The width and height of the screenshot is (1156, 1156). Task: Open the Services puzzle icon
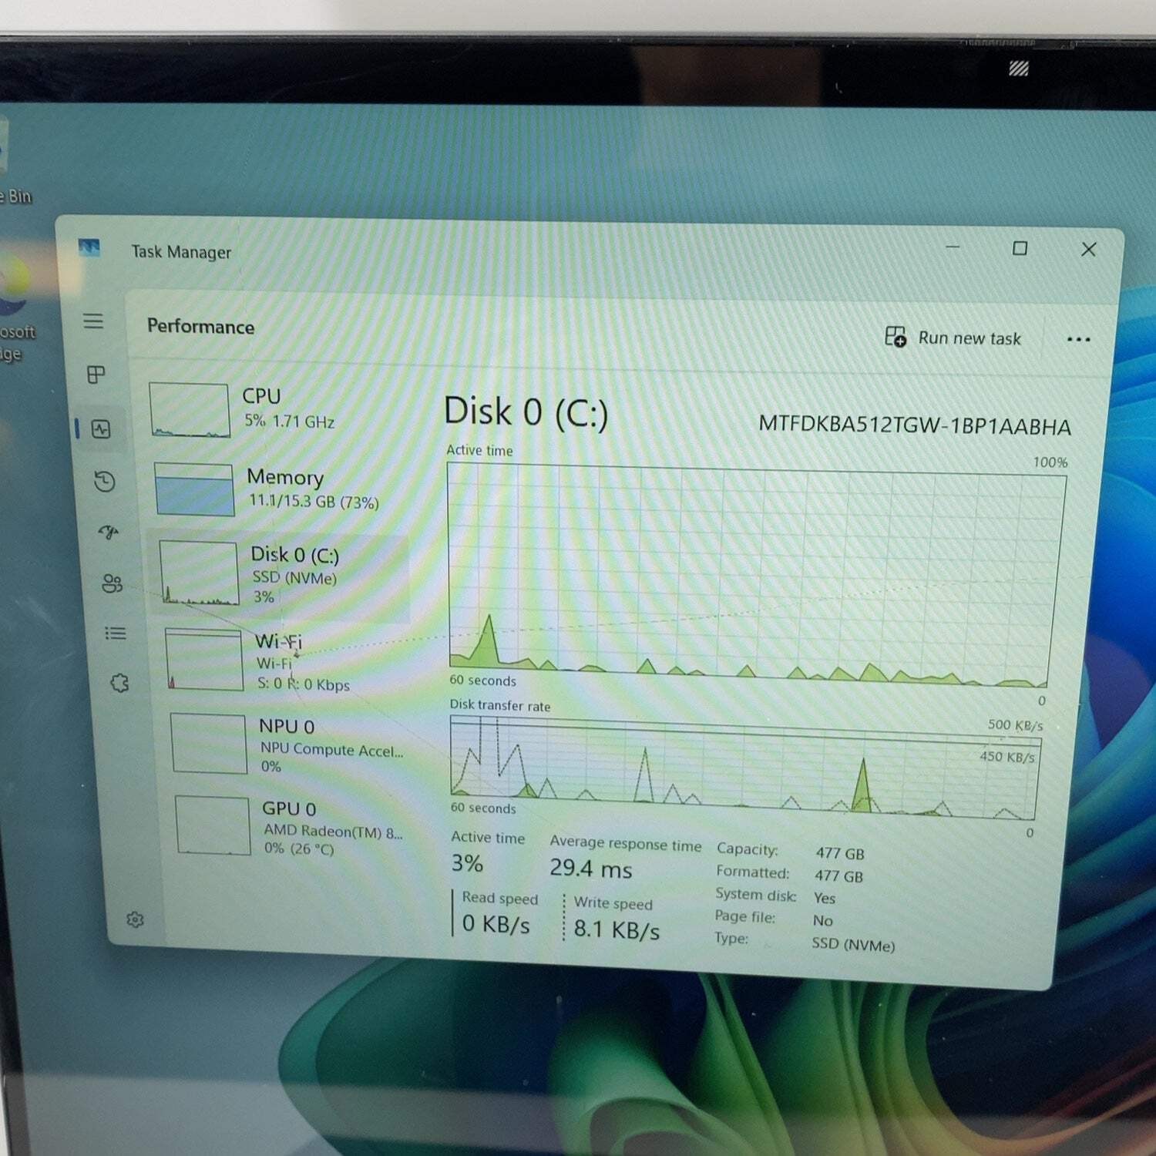[x=119, y=683]
